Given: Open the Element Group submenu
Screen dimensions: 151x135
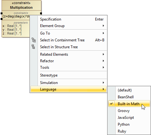Looking at the screenshot, I should [68, 26].
